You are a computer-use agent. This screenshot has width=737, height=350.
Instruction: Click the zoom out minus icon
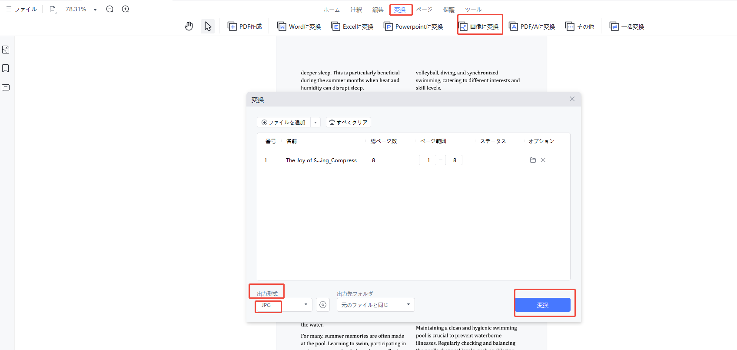coord(110,9)
